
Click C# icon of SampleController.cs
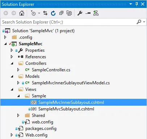(28, 69)
